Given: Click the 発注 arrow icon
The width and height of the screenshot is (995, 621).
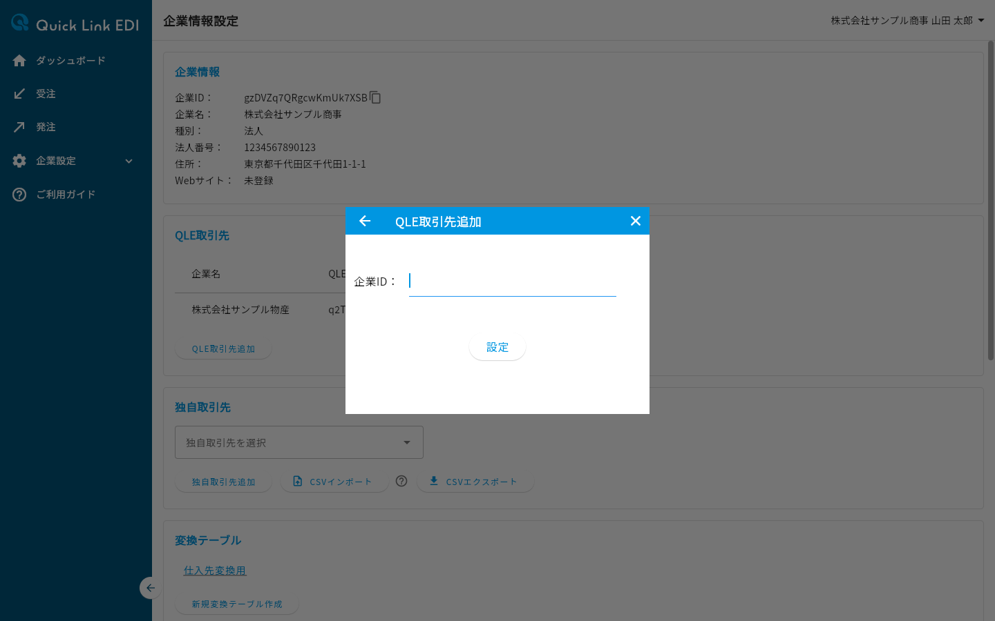Looking at the screenshot, I should (19, 127).
